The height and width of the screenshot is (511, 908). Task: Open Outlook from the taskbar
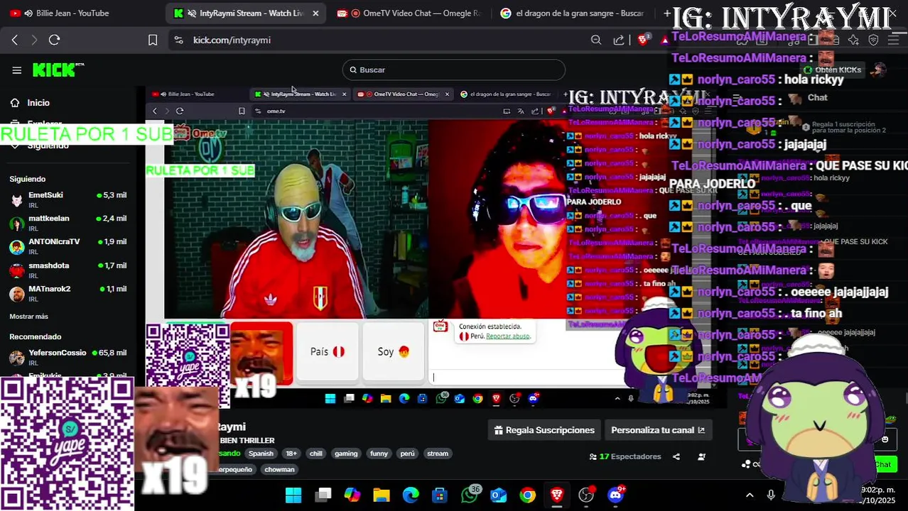[x=498, y=495]
